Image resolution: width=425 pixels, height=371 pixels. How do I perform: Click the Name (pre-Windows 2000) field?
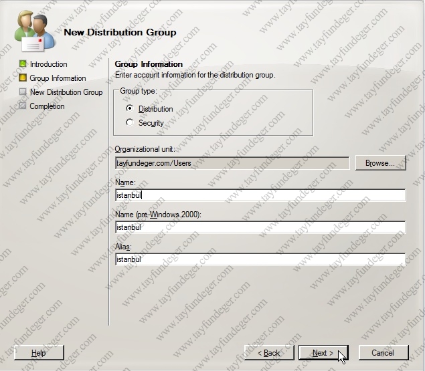tap(260, 227)
